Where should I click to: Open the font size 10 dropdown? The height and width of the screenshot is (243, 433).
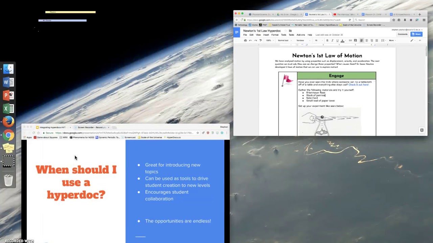pos(319,40)
